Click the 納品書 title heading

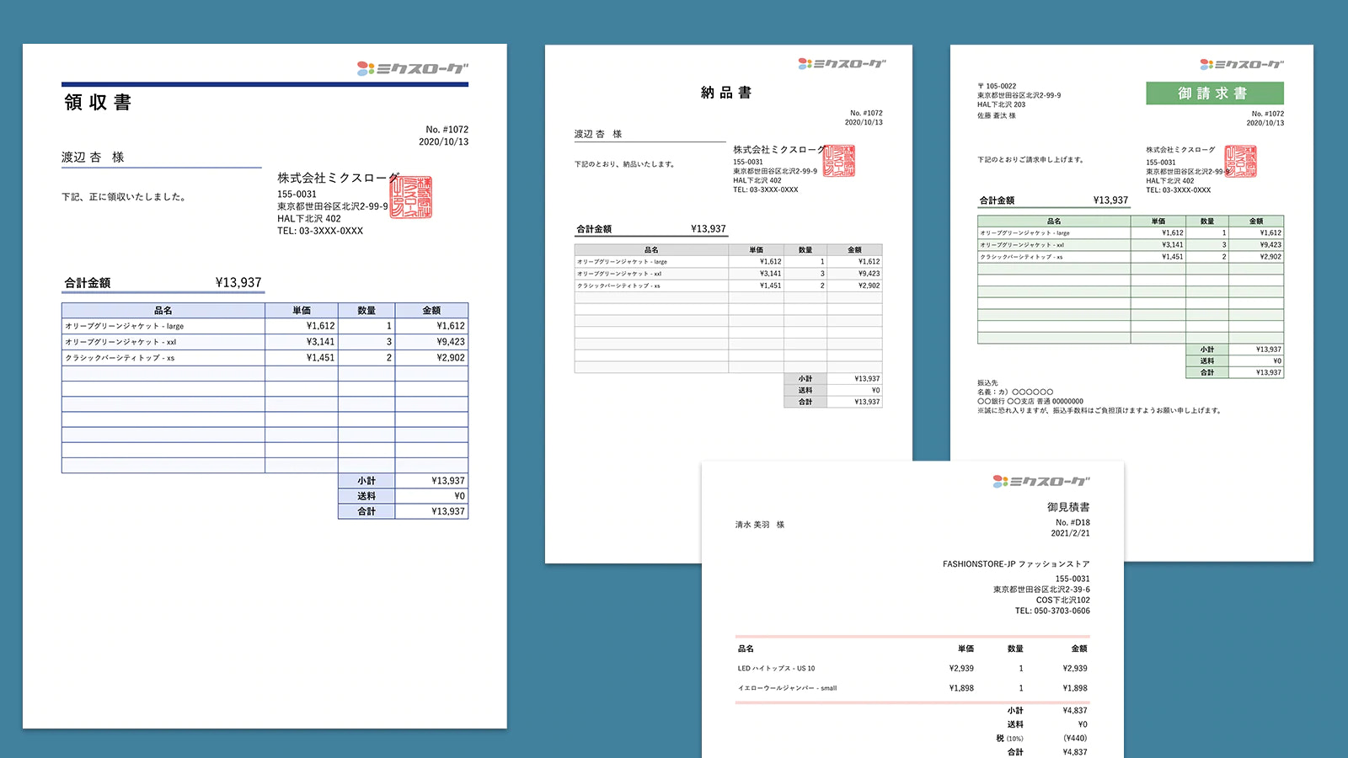point(726,93)
